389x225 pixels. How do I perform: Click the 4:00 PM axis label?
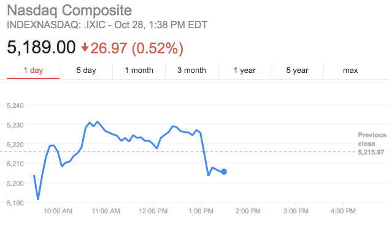343,211
